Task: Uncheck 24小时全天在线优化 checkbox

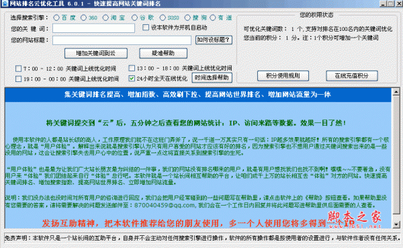Action: 132,79
